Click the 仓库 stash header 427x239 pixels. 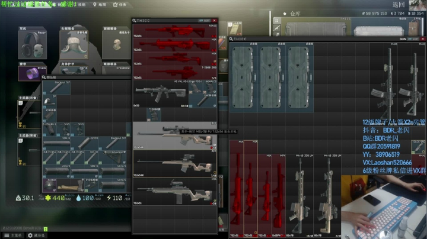coord(295,14)
